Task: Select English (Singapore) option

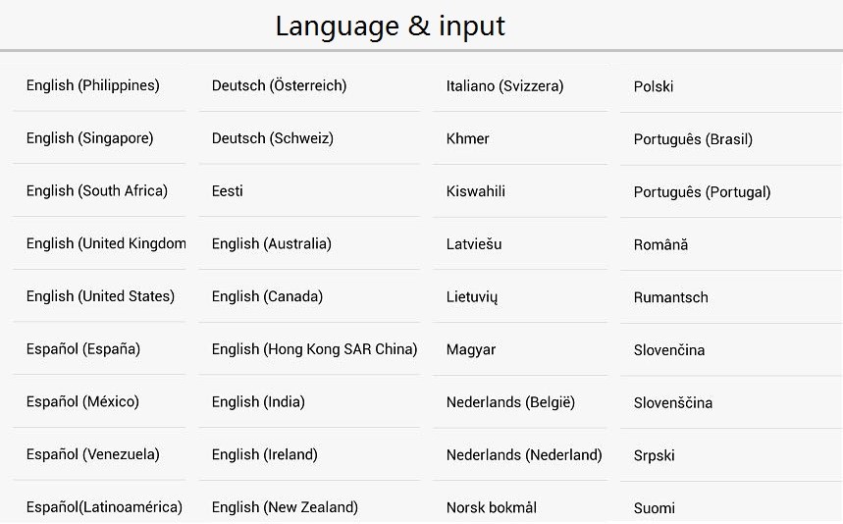Action: coord(90,138)
